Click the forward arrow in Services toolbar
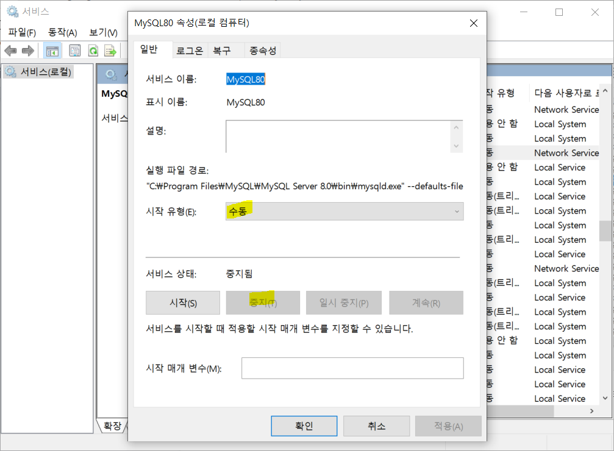Screen dimensions: 614x451 28,51
